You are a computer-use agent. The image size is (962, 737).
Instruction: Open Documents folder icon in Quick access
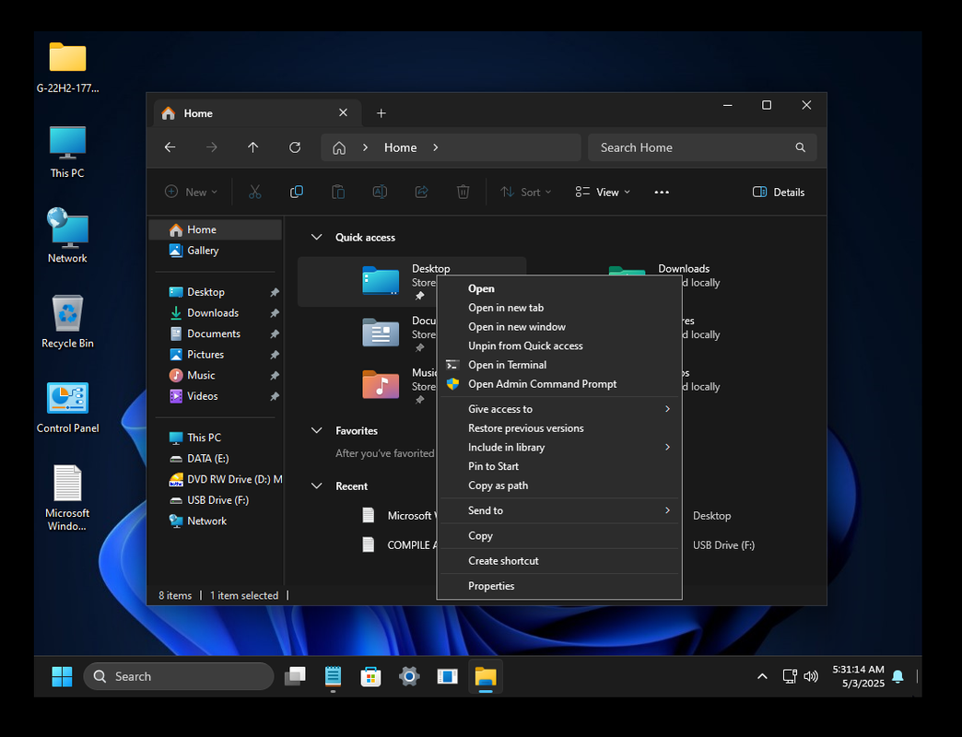click(381, 333)
